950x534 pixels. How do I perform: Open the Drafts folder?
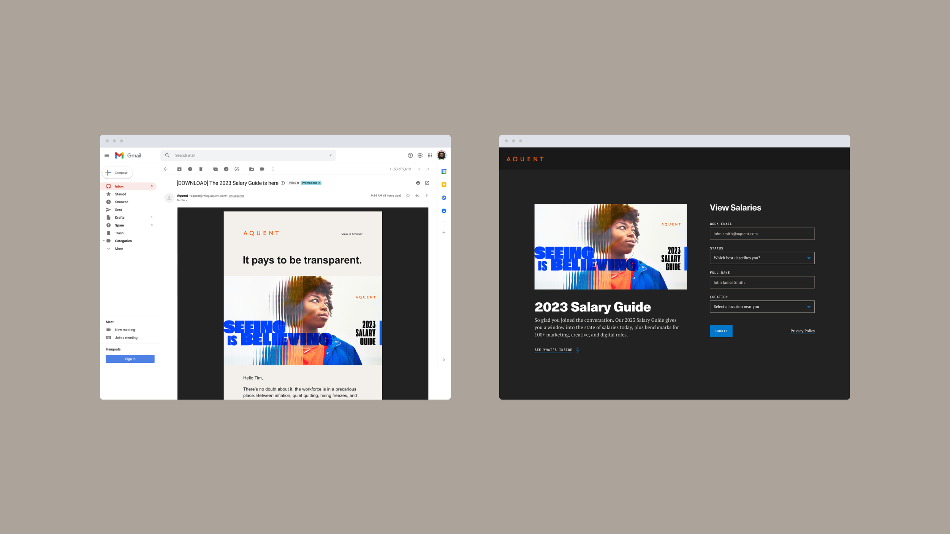[120, 218]
